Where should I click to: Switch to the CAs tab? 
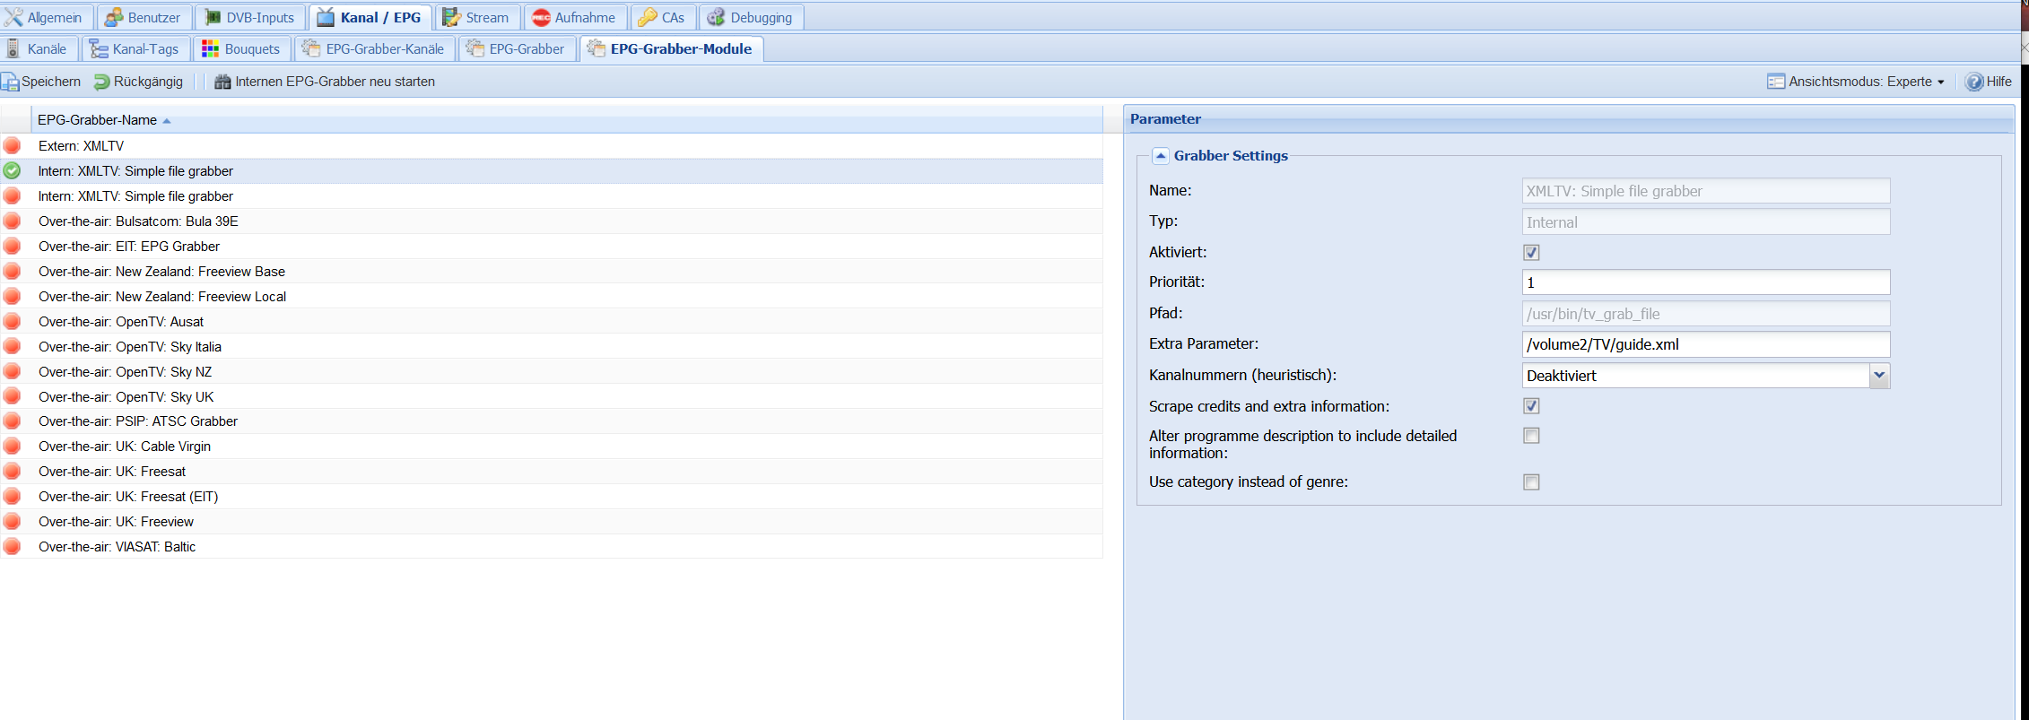click(x=662, y=17)
